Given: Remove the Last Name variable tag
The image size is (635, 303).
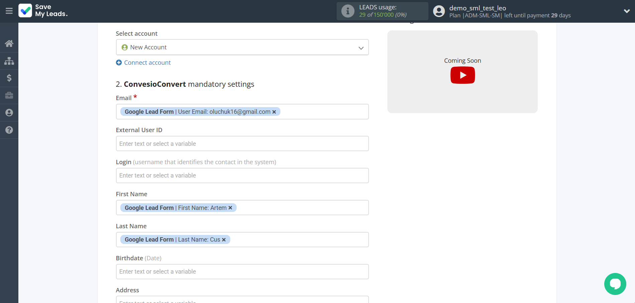Looking at the screenshot, I should tap(224, 240).
